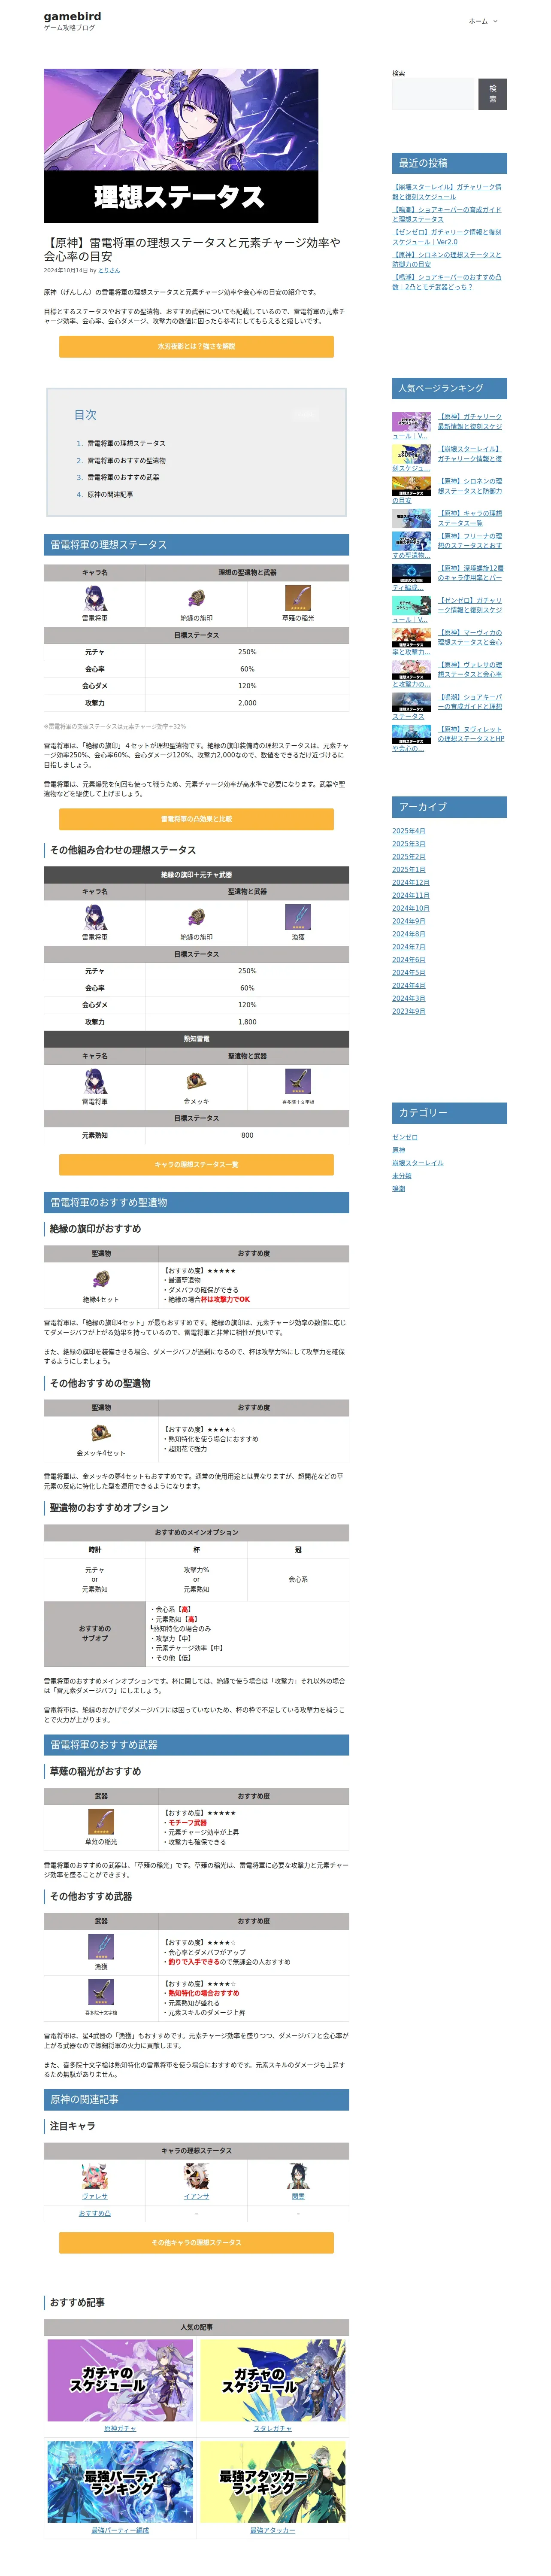Click the 喜多院十文字槍 weapon icon in 熟知雷電 table
551x2576 pixels.
298,1081
